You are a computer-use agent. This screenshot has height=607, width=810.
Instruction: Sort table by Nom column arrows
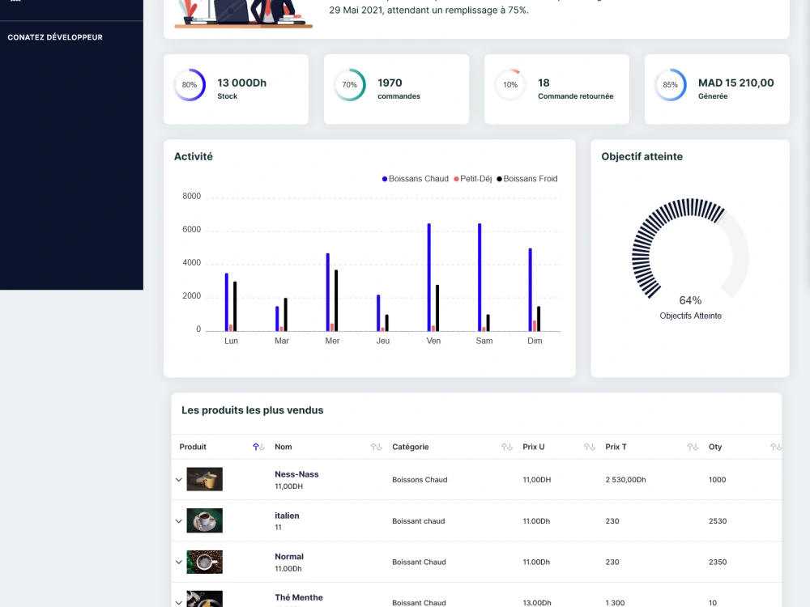tap(376, 447)
